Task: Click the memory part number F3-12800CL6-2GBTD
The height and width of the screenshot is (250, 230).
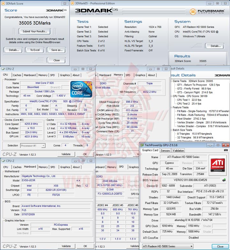Action: (x=110, y=194)
